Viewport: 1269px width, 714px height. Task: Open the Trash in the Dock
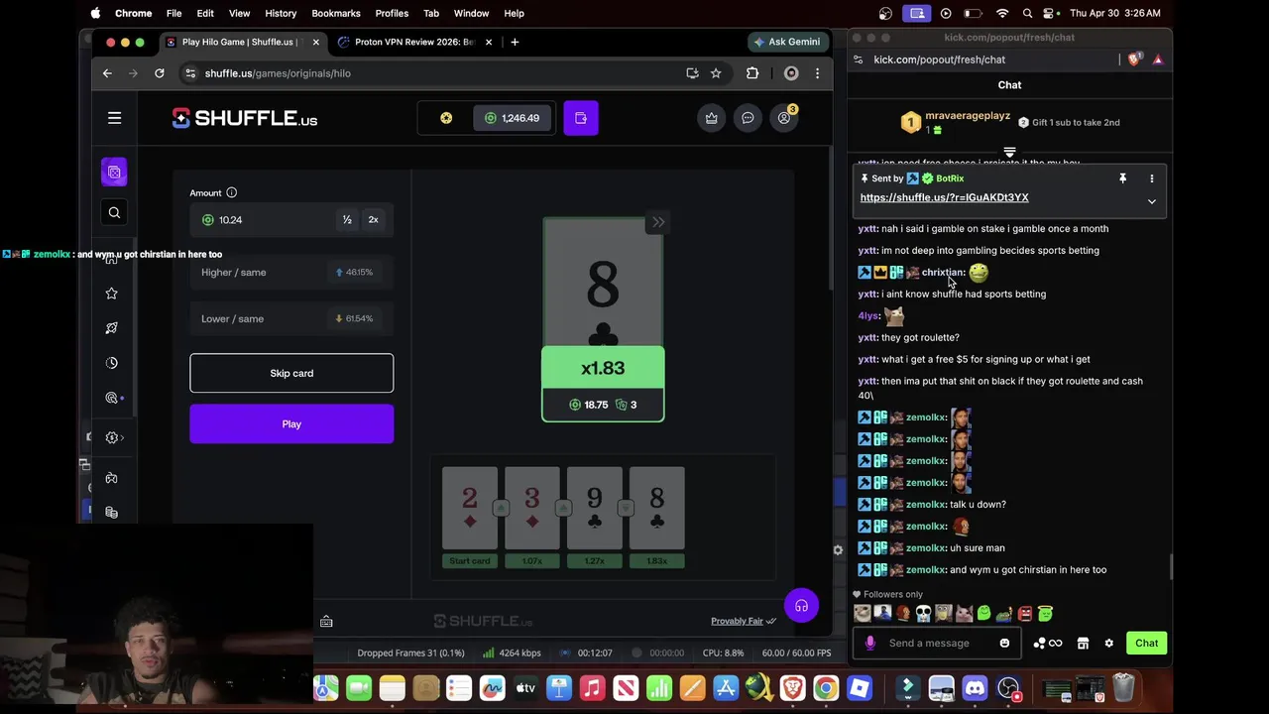click(1123, 688)
